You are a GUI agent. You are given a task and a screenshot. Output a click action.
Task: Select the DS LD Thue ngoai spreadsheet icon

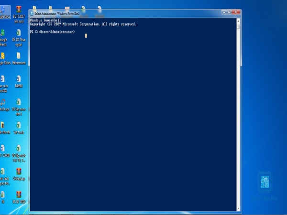[x=19, y=37]
